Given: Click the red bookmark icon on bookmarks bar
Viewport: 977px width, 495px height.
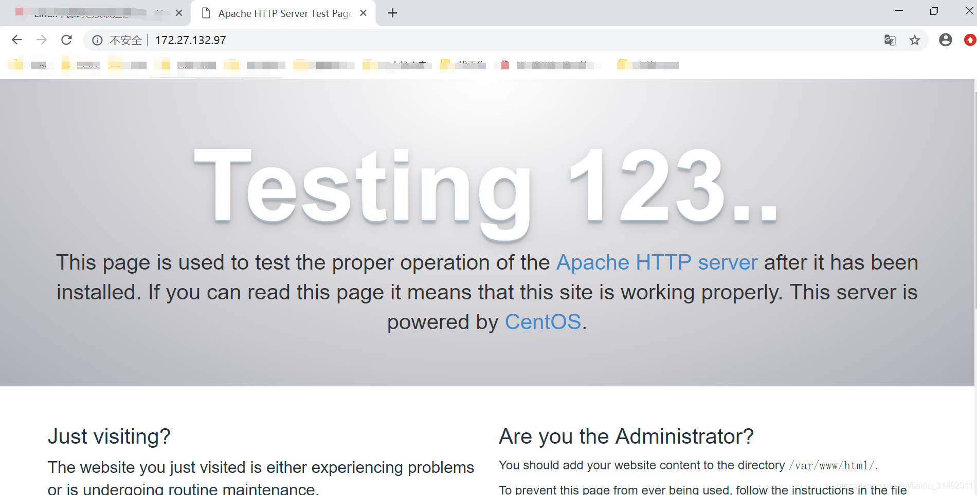Looking at the screenshot, I should click(503, 65).
